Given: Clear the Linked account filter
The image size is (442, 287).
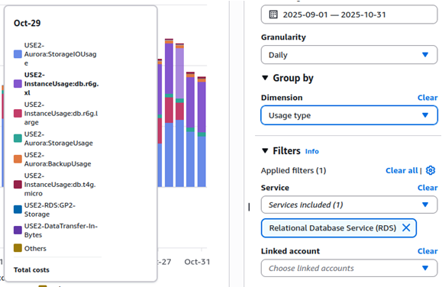Looking at the screenshot, I should [x=427, y=251].
